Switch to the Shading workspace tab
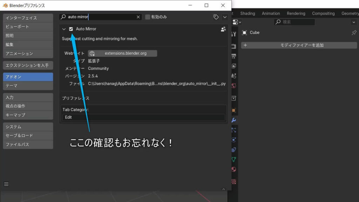Viewport: 359px width, 202px height. click(248, 14)
